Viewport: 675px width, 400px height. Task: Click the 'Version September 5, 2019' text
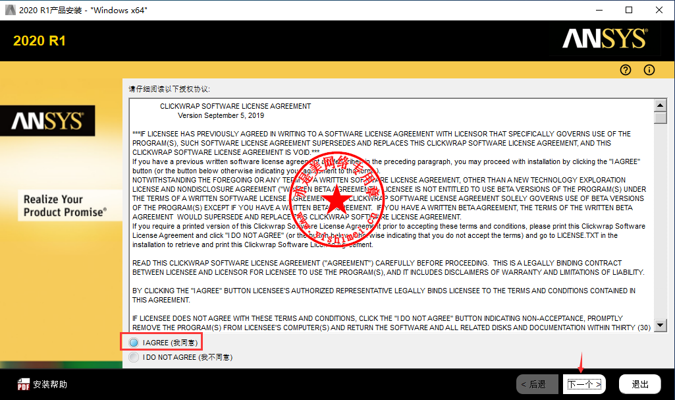point(221,115)
